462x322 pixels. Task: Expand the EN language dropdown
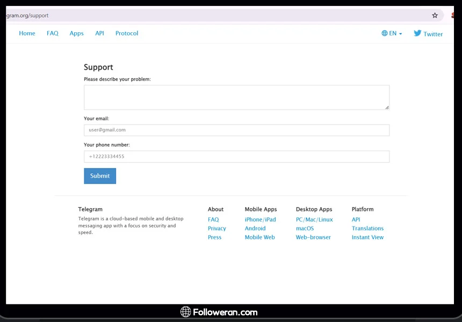tap(392, 33)
